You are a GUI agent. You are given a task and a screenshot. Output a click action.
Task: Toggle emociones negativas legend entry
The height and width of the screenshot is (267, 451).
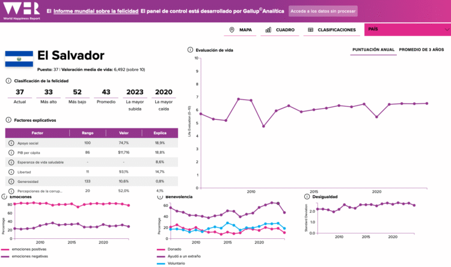click(25, 256)
